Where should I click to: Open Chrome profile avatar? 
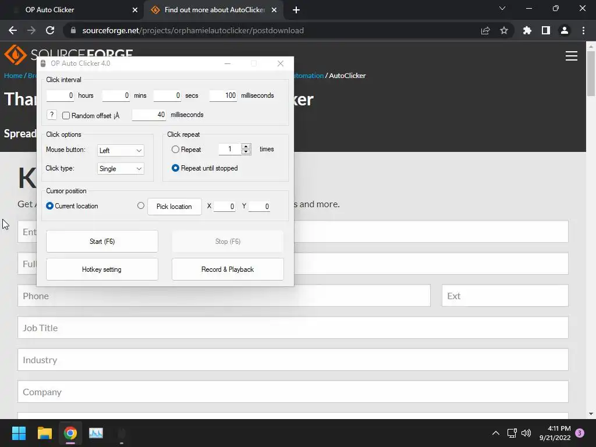(565, 30)
